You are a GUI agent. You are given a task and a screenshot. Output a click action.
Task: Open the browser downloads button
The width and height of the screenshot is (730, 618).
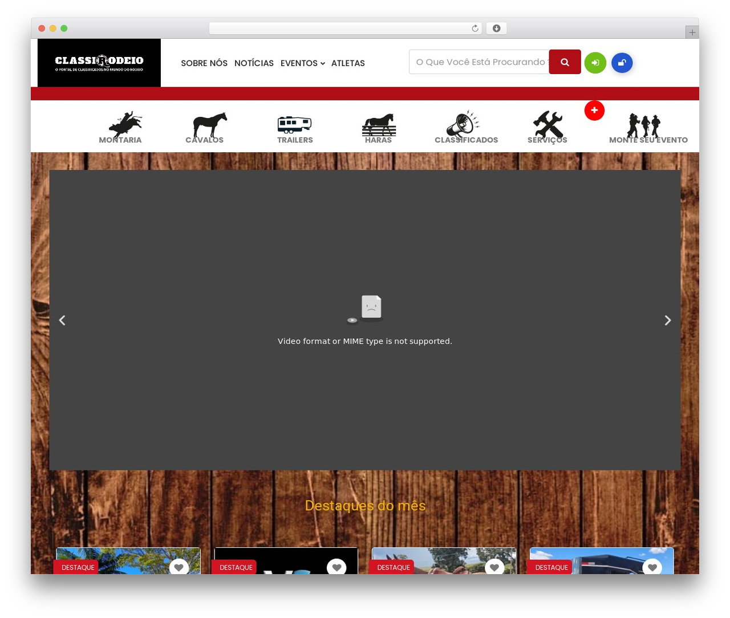pyautogui.click(x=497, y=29)
